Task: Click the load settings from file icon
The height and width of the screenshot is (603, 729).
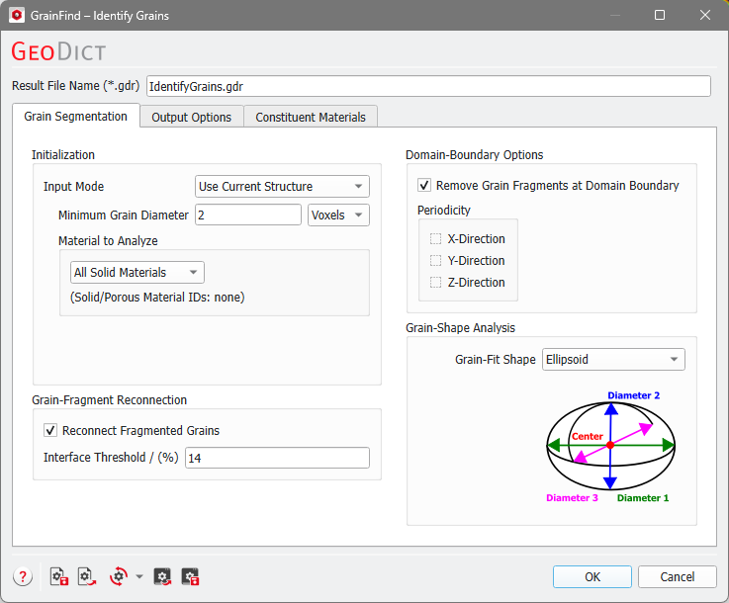Action: click(x=87, y=577)
